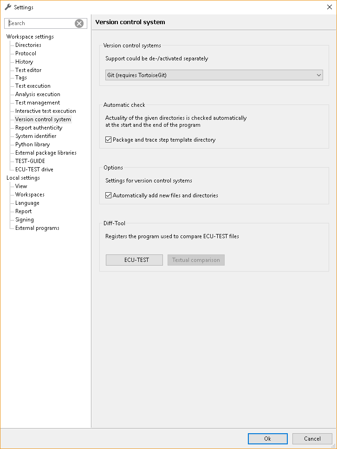The height and width of the screenshot is (449, 337).
Task: Open the Protocol settings page
Action: coord(26,53)
